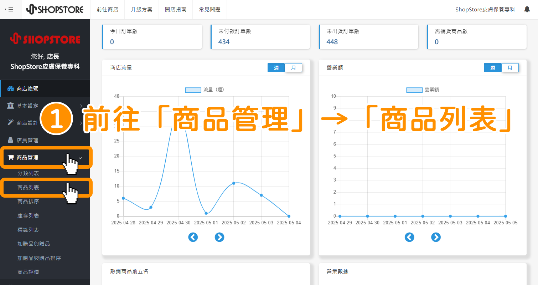Click the 今日訂單數 summary card

(152, 37)
